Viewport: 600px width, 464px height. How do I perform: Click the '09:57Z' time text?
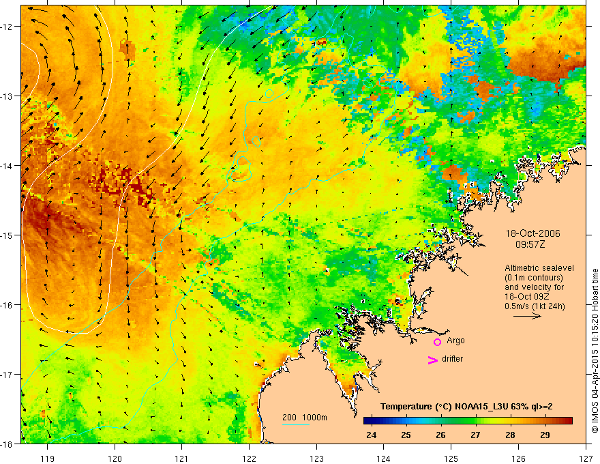point(530,244)
